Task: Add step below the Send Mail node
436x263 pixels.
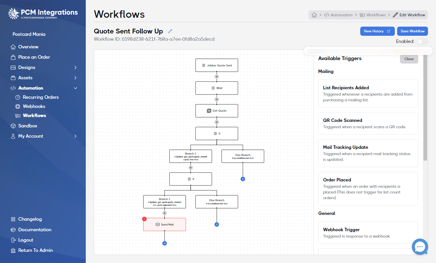Action: click(x=164, y=243)
